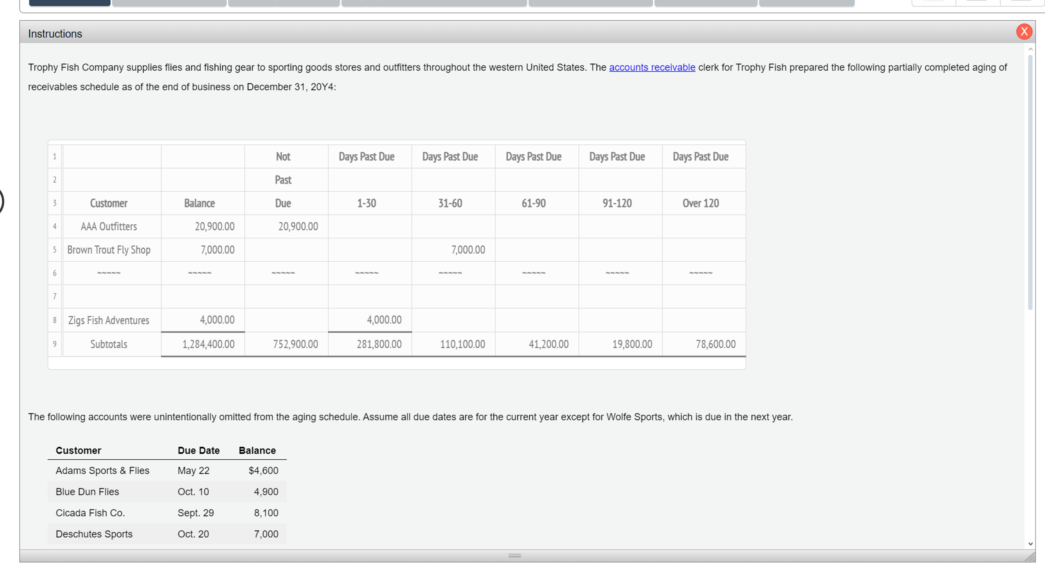Open the accounts receivable link
1045x571 pixels.
(652, 67)
